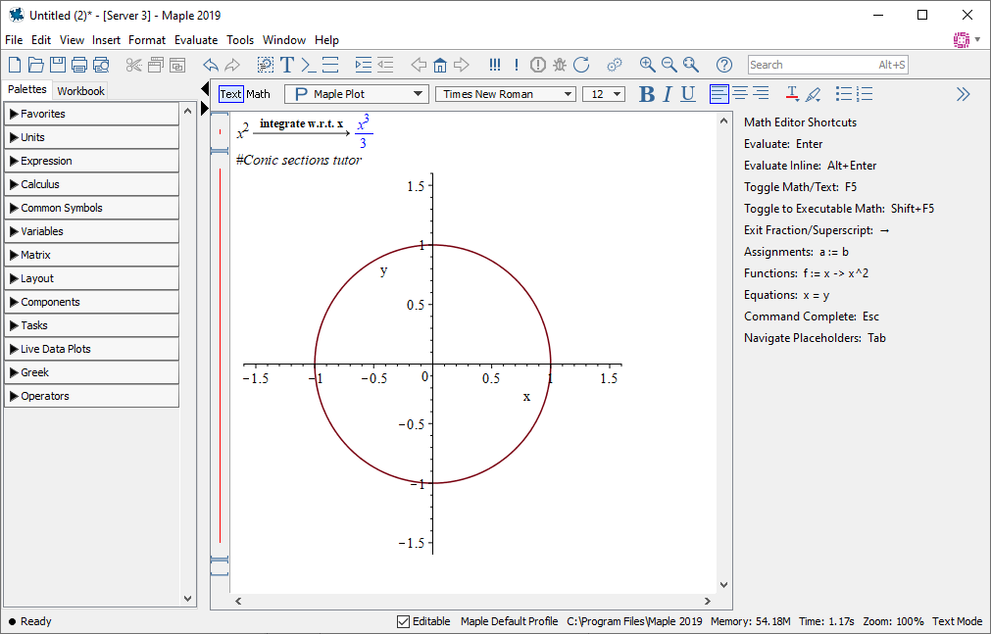This screenshot has height=634, width=991.
Task: Pick the highlight color tool
Action: pos(814,94)
